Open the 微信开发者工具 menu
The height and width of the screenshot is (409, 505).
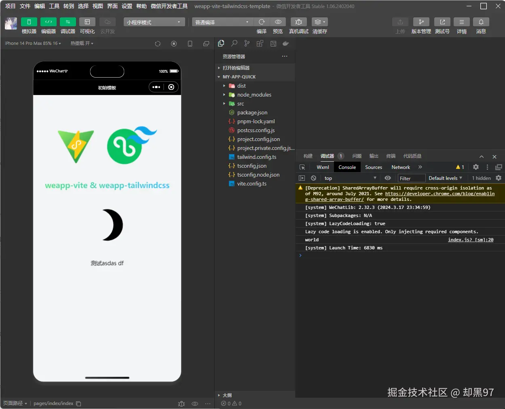[x=169, y=6]
